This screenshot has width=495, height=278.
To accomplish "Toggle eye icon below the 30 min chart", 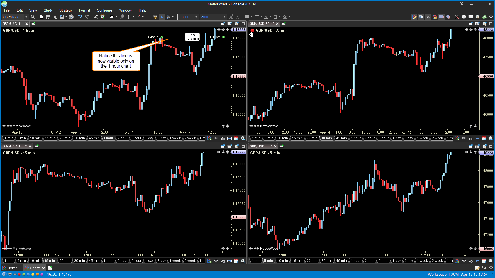I will pos(464,138).
